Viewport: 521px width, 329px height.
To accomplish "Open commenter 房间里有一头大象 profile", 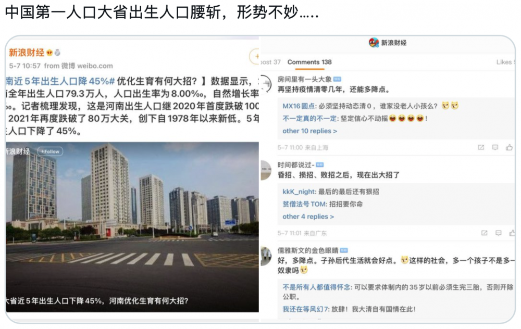I will pos(304,79).
